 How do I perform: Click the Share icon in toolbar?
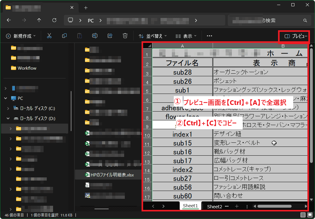(x=110, y=36)
